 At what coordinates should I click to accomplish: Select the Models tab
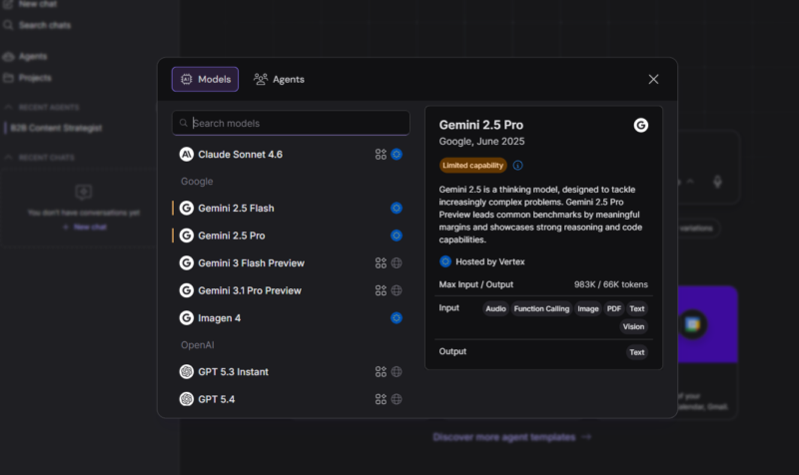pyautogui.click(x=205, y=80)
